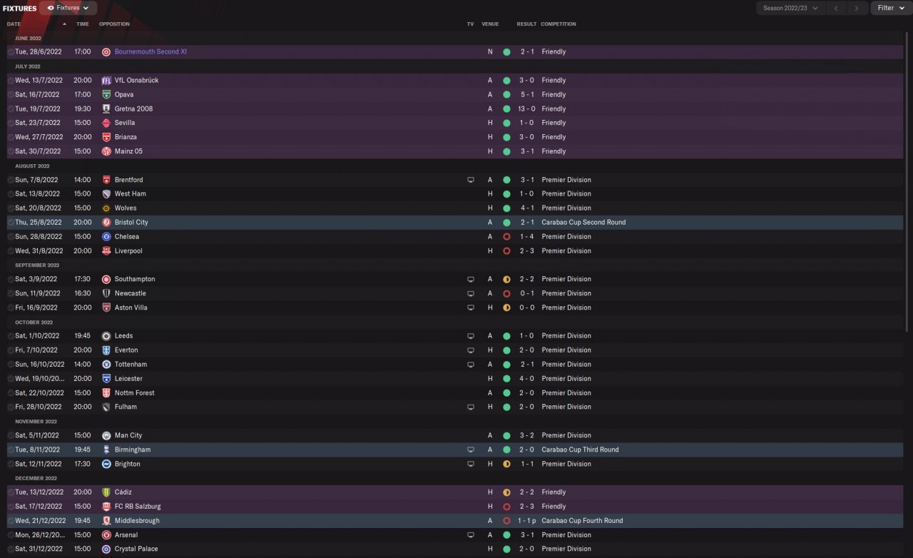The image size is (913, 558).
Task: Click the Man City club badge
Action: pos(106,435)
